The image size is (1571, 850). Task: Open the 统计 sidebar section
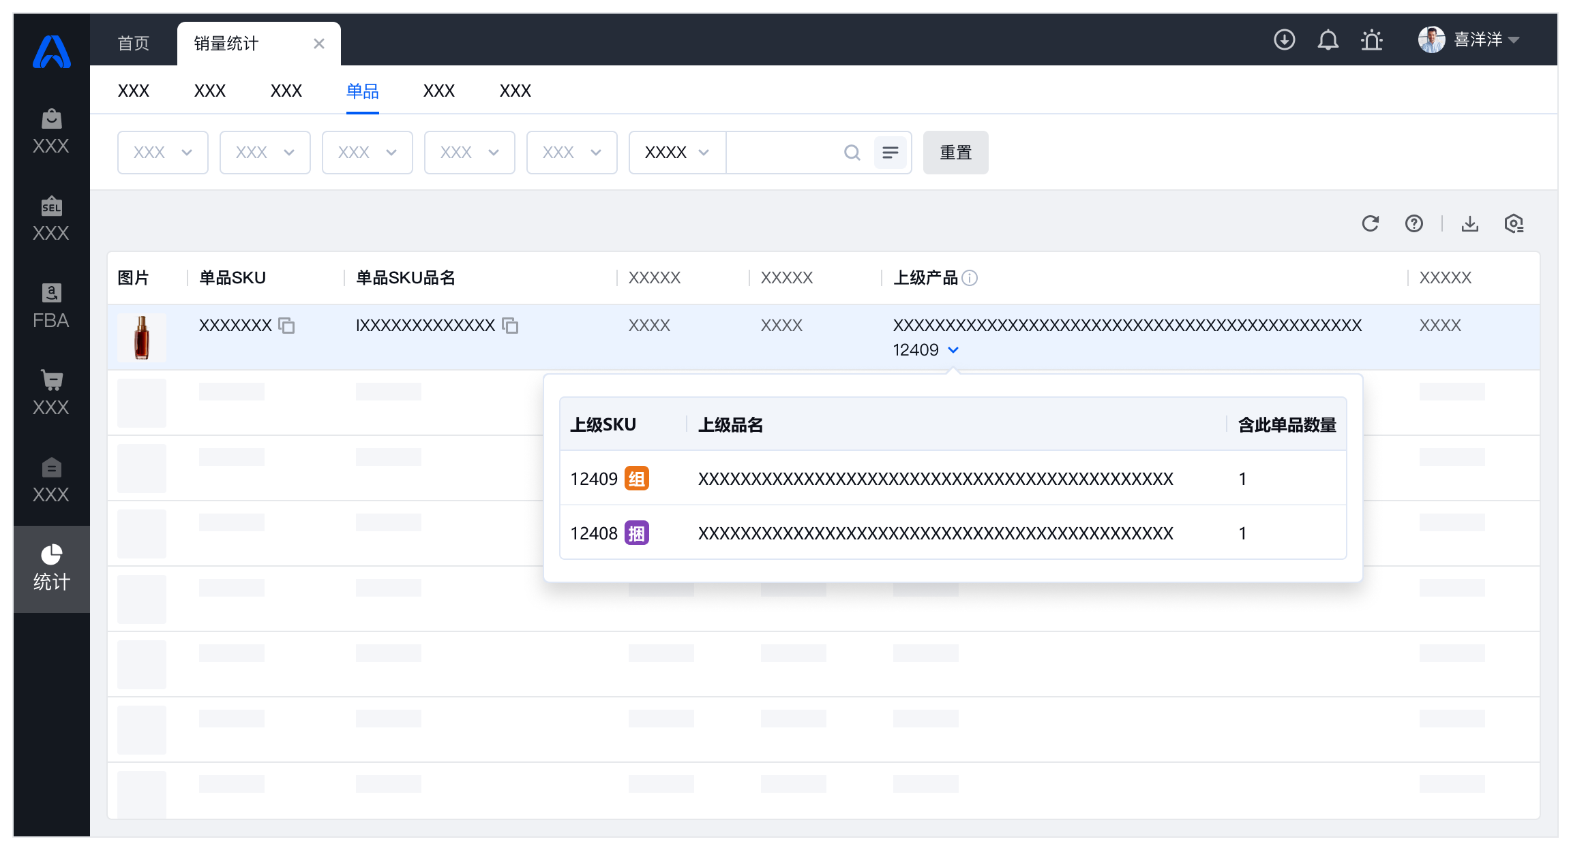tap(51, 568)
